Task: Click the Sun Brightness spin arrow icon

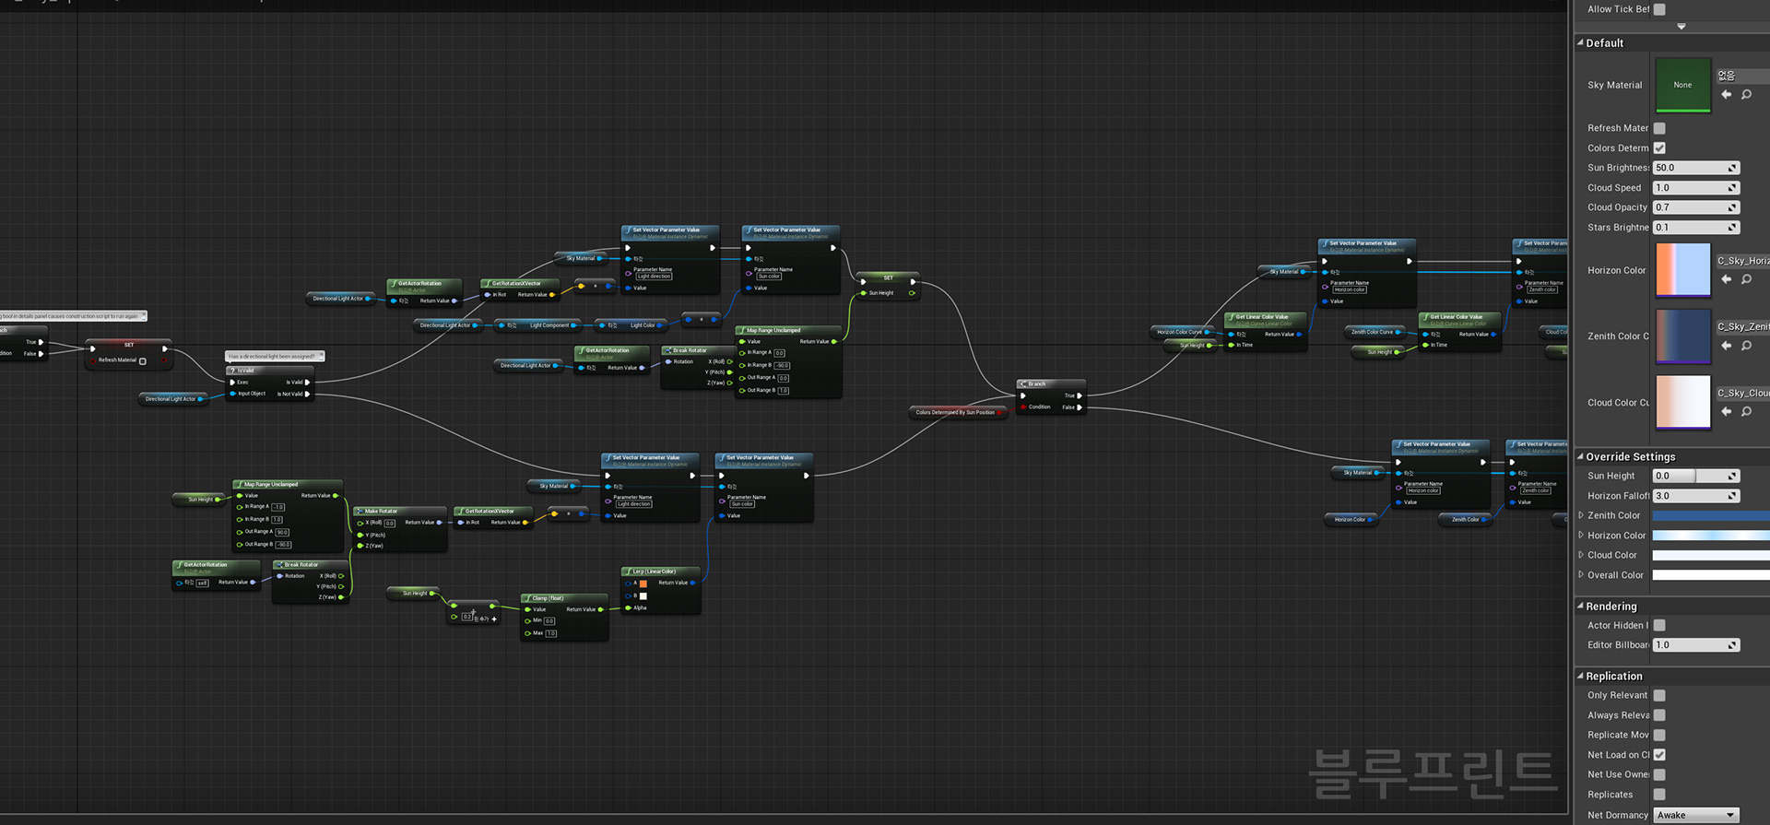Action: pyautogui.click(x=1733, y=168)
